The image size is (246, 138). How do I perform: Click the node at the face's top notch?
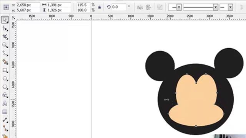196,83
